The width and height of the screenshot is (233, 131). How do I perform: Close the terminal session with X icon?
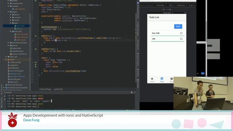[5, 99]
